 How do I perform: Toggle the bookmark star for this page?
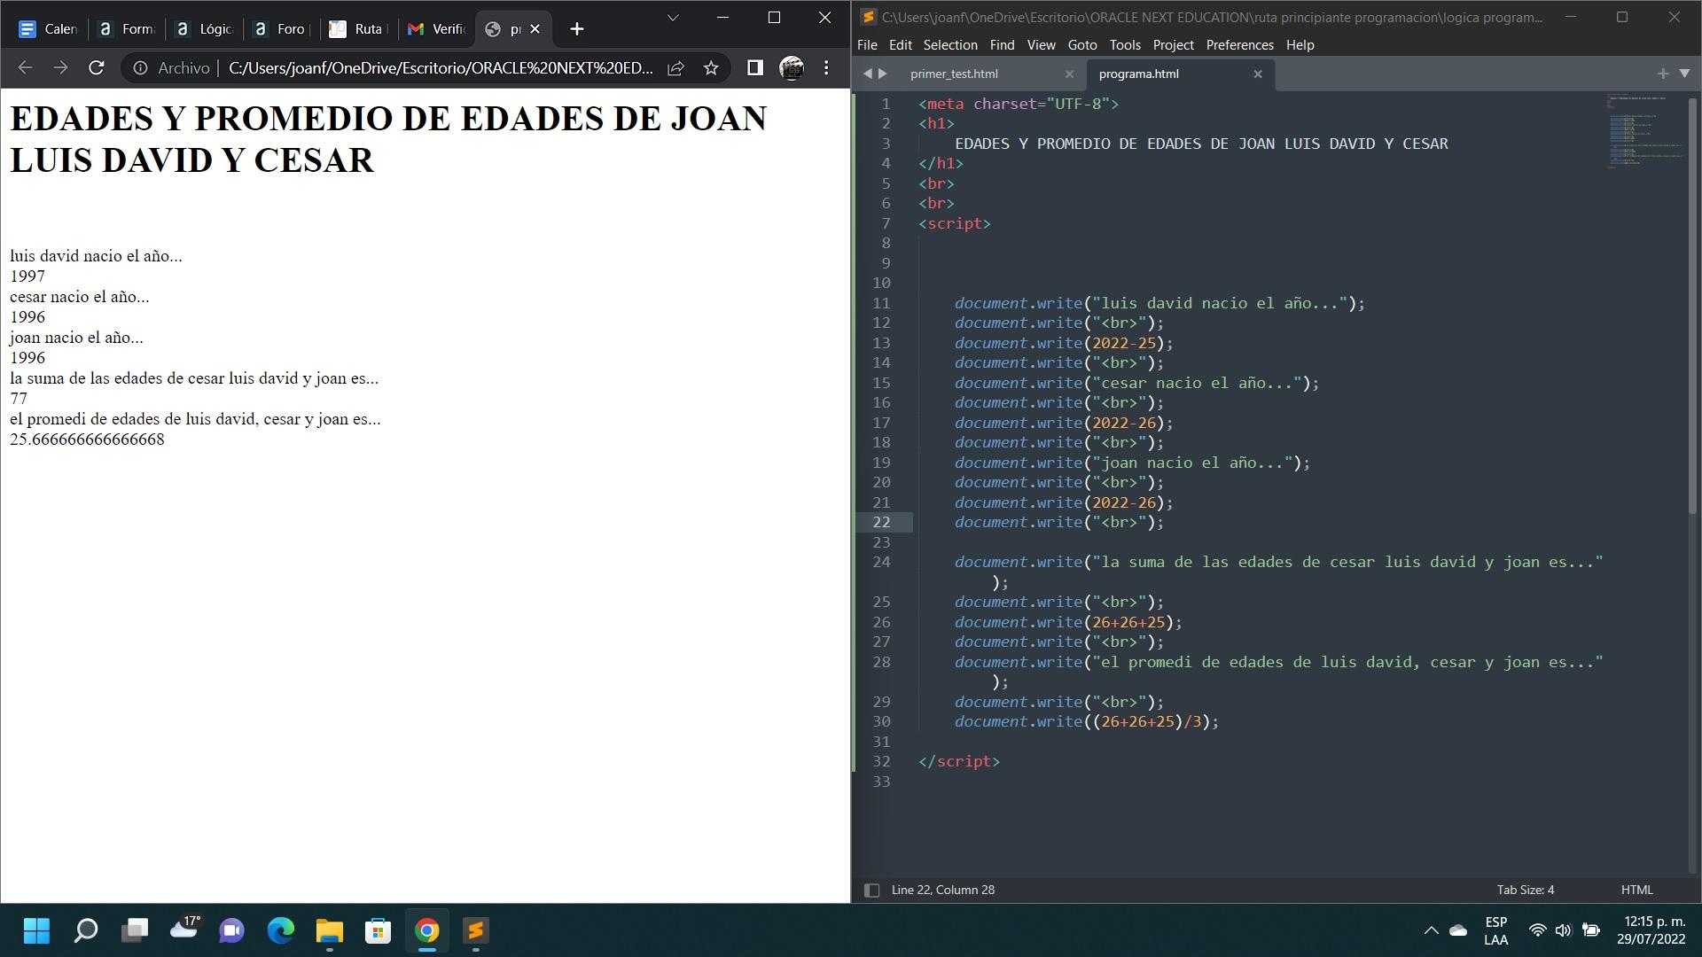tap(710, 67)
